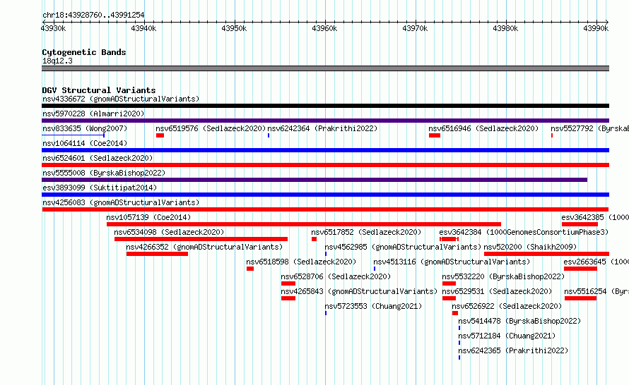629x385 pixels.
Task: Click nsv5555008 (ByrskaBishop2022) label
Action: click(104, 173)
